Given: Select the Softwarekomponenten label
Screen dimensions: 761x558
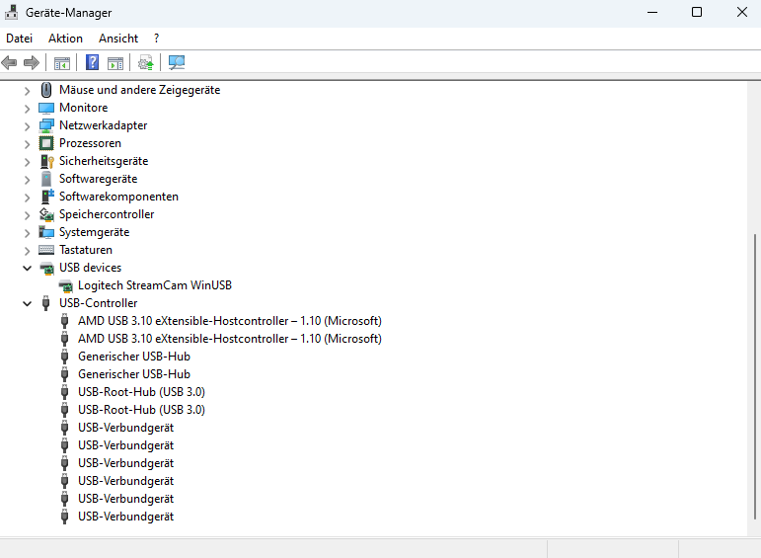Looking at the screenshot, I should click(x=118, y=197).
